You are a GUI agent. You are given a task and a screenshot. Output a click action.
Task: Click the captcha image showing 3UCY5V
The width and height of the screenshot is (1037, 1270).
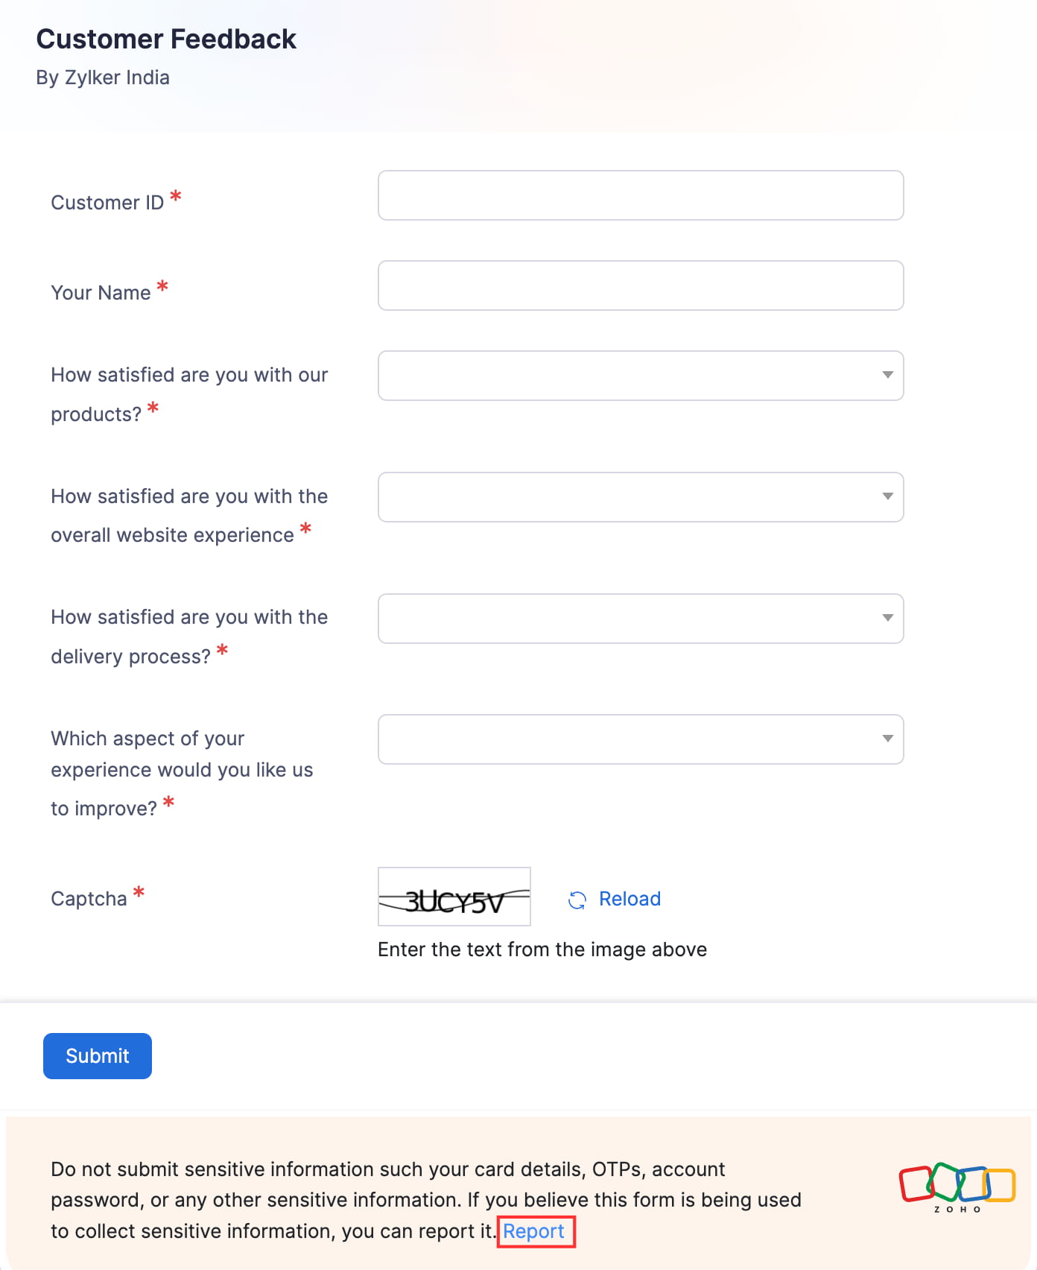tap(454, 897)
